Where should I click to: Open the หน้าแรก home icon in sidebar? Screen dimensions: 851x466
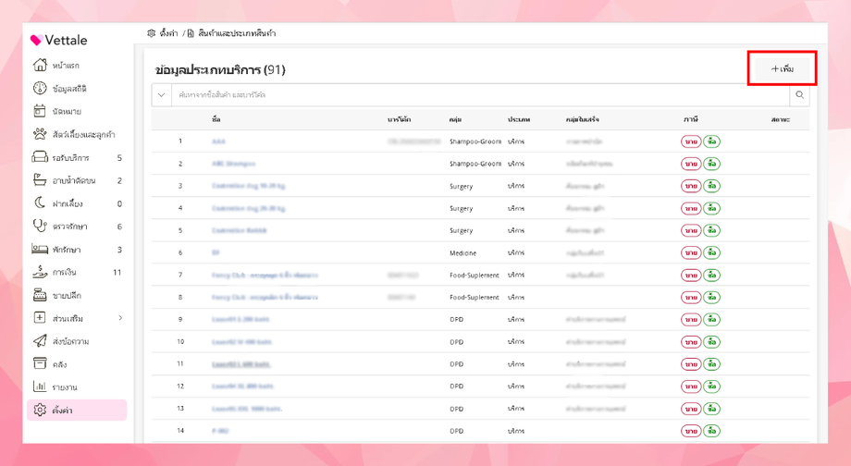(40, 65)
